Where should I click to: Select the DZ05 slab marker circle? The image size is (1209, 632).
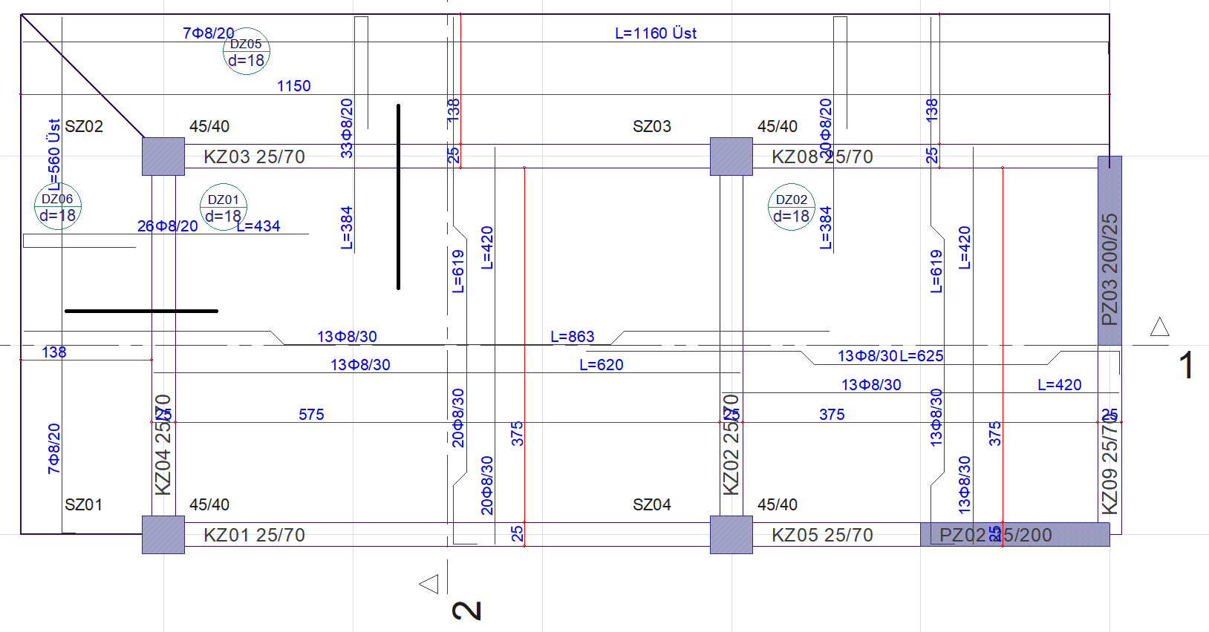pos(247,52)
